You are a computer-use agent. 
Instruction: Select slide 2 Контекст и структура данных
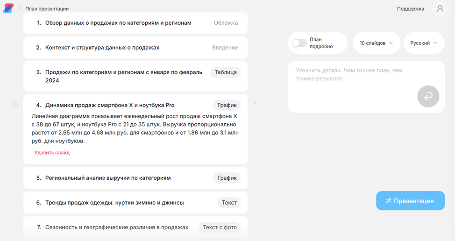tap(135, 48)
